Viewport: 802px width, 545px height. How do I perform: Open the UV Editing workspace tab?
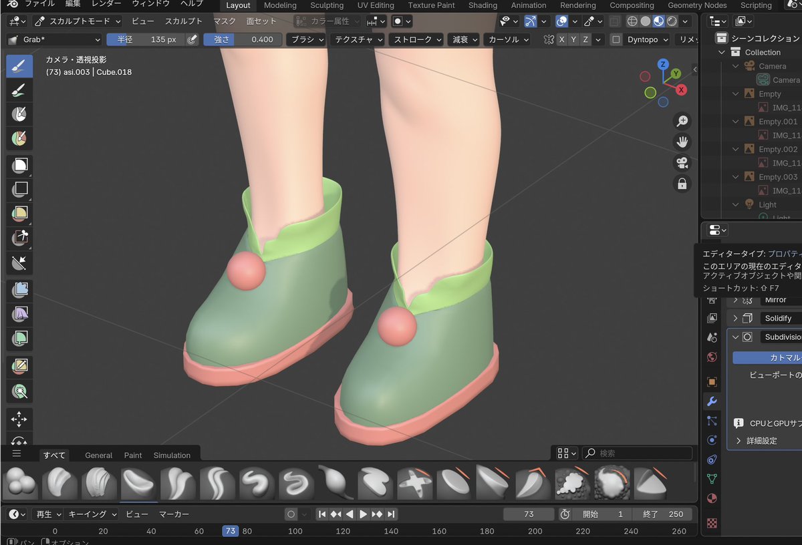coord(376,5)
